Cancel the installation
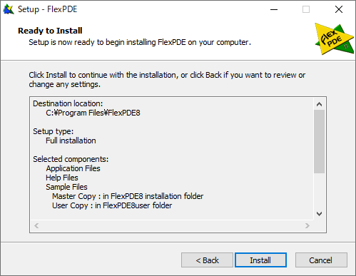This screenshot has height=276, width=356. (x=321, y=260)
